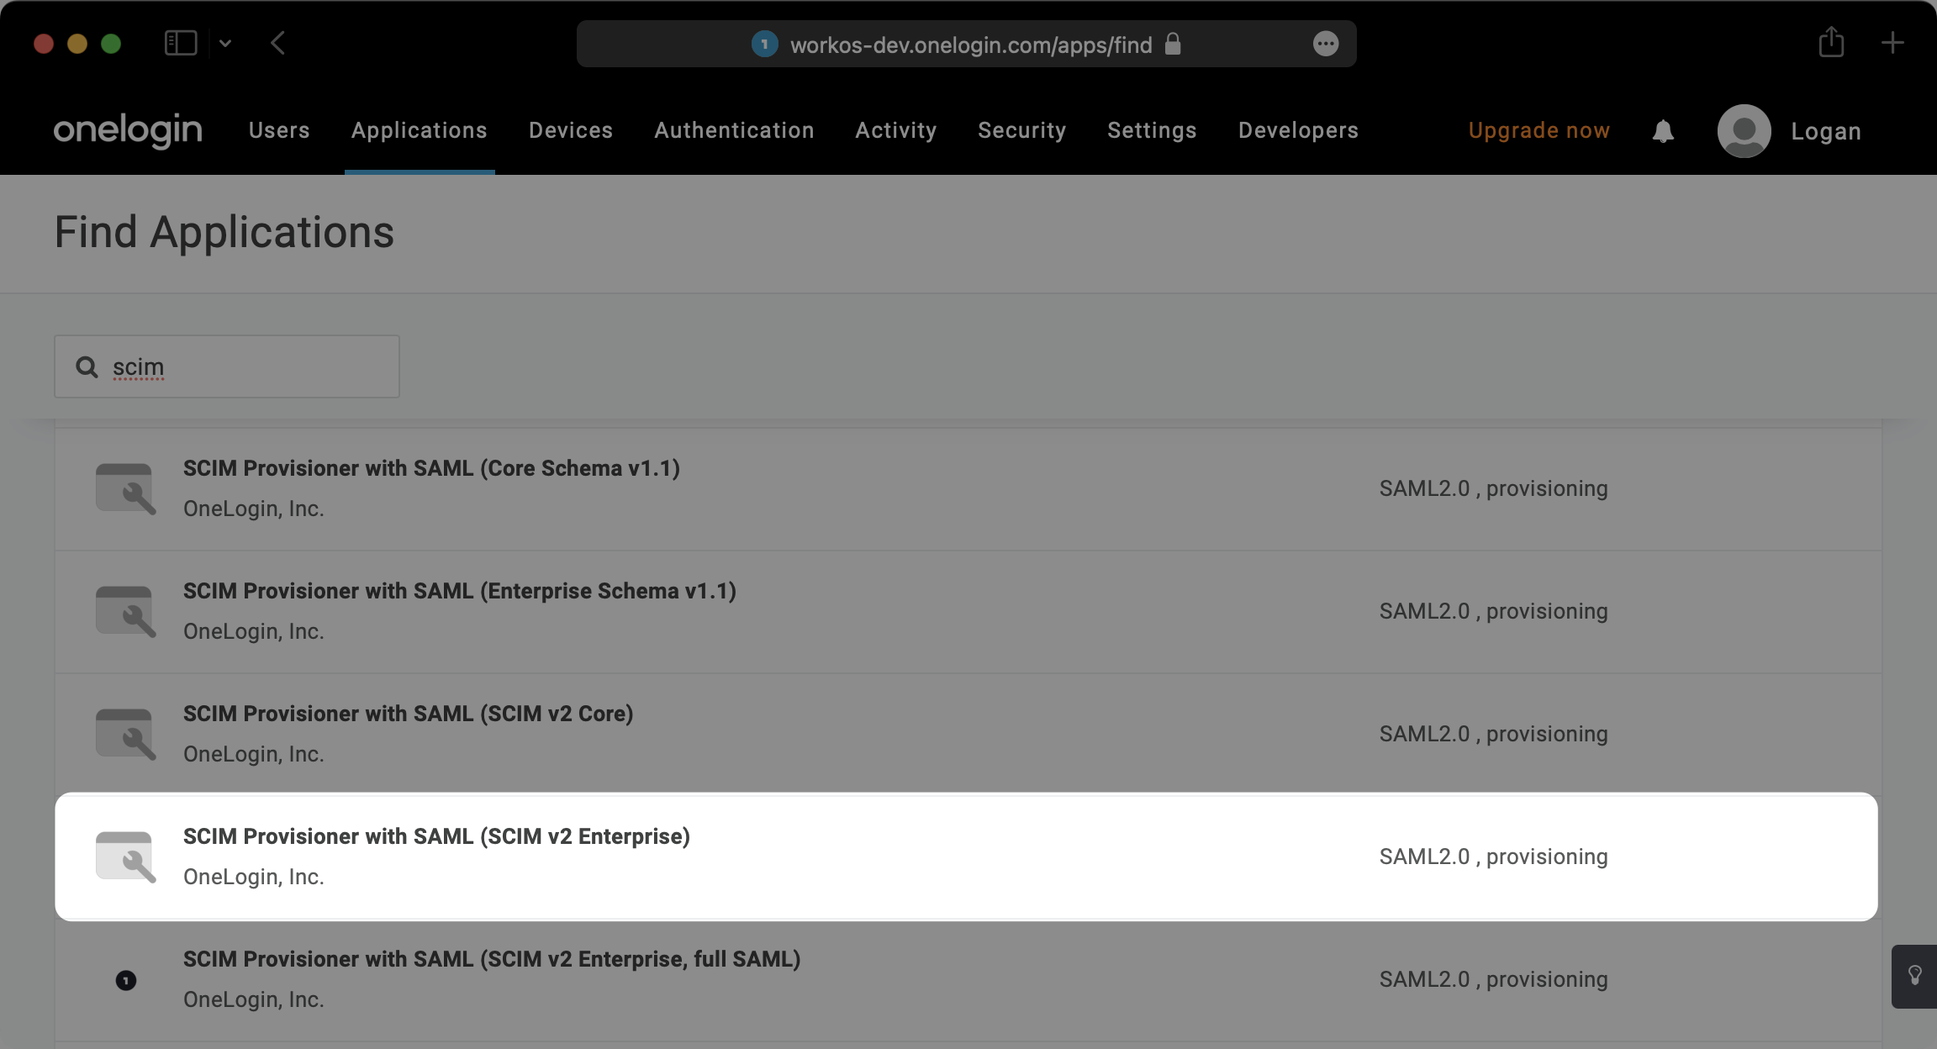This screenshot has width=1937, height=1049.
Task: Expand the sidebar chevron dropdown
Action: (x=224, y=42)
